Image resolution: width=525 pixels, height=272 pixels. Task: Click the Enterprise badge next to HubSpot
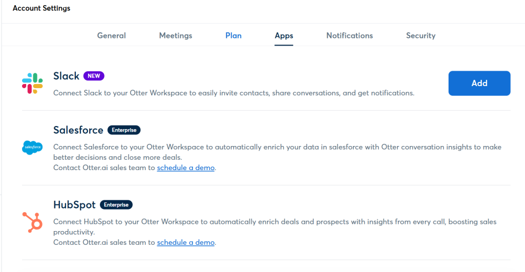click(116, 205)
